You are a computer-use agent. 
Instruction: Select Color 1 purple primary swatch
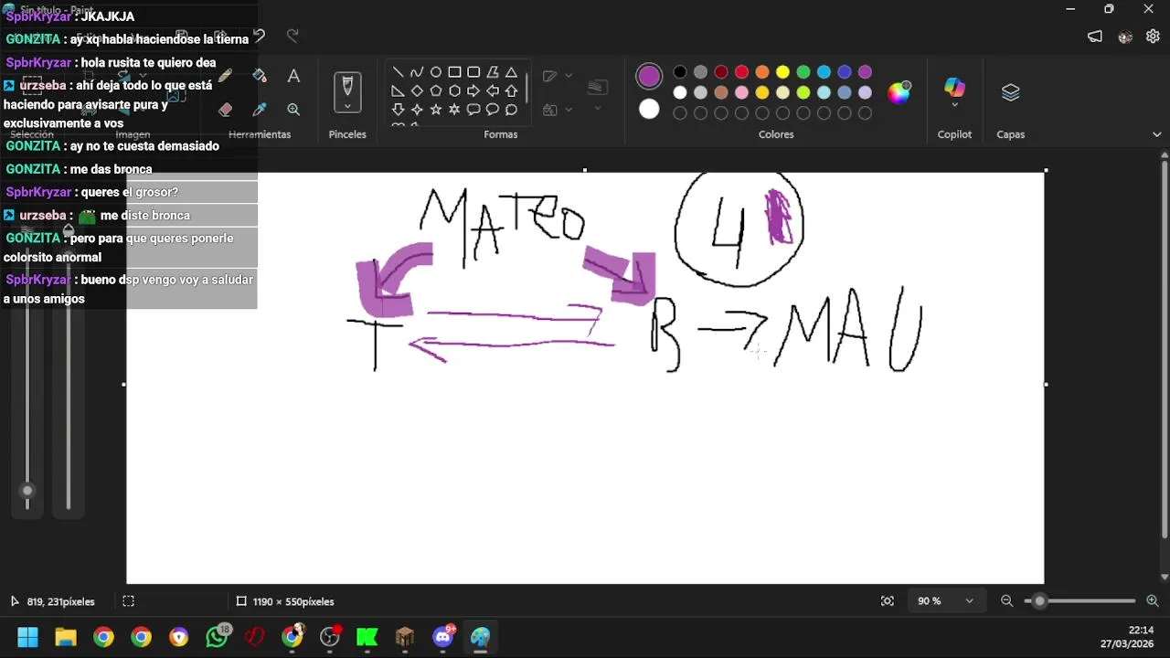pos(649,76)
